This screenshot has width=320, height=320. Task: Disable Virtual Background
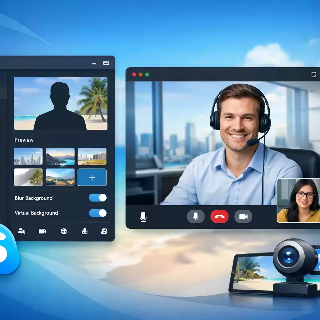point(97,213)
